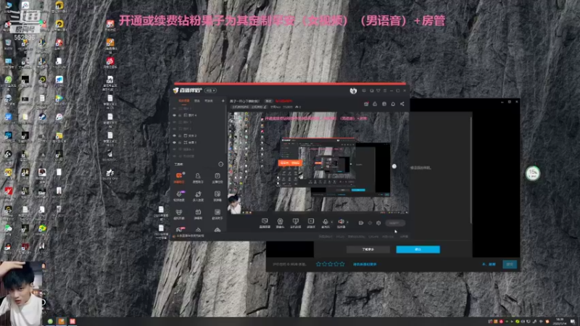
Task: Rate with the third star
Action: [x=331, y=264]
